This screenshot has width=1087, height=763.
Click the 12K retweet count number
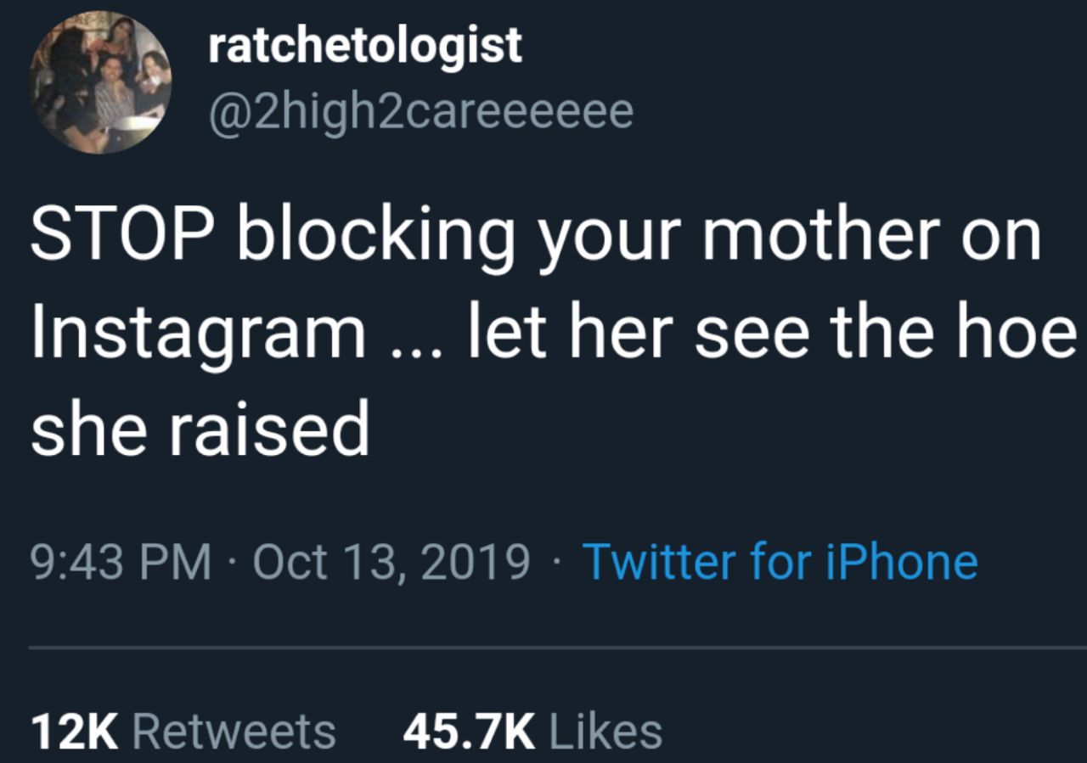tap(74, 732)
